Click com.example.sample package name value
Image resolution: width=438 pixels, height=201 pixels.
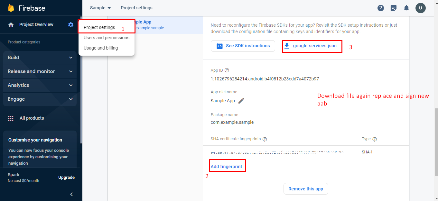click(232, 122)
